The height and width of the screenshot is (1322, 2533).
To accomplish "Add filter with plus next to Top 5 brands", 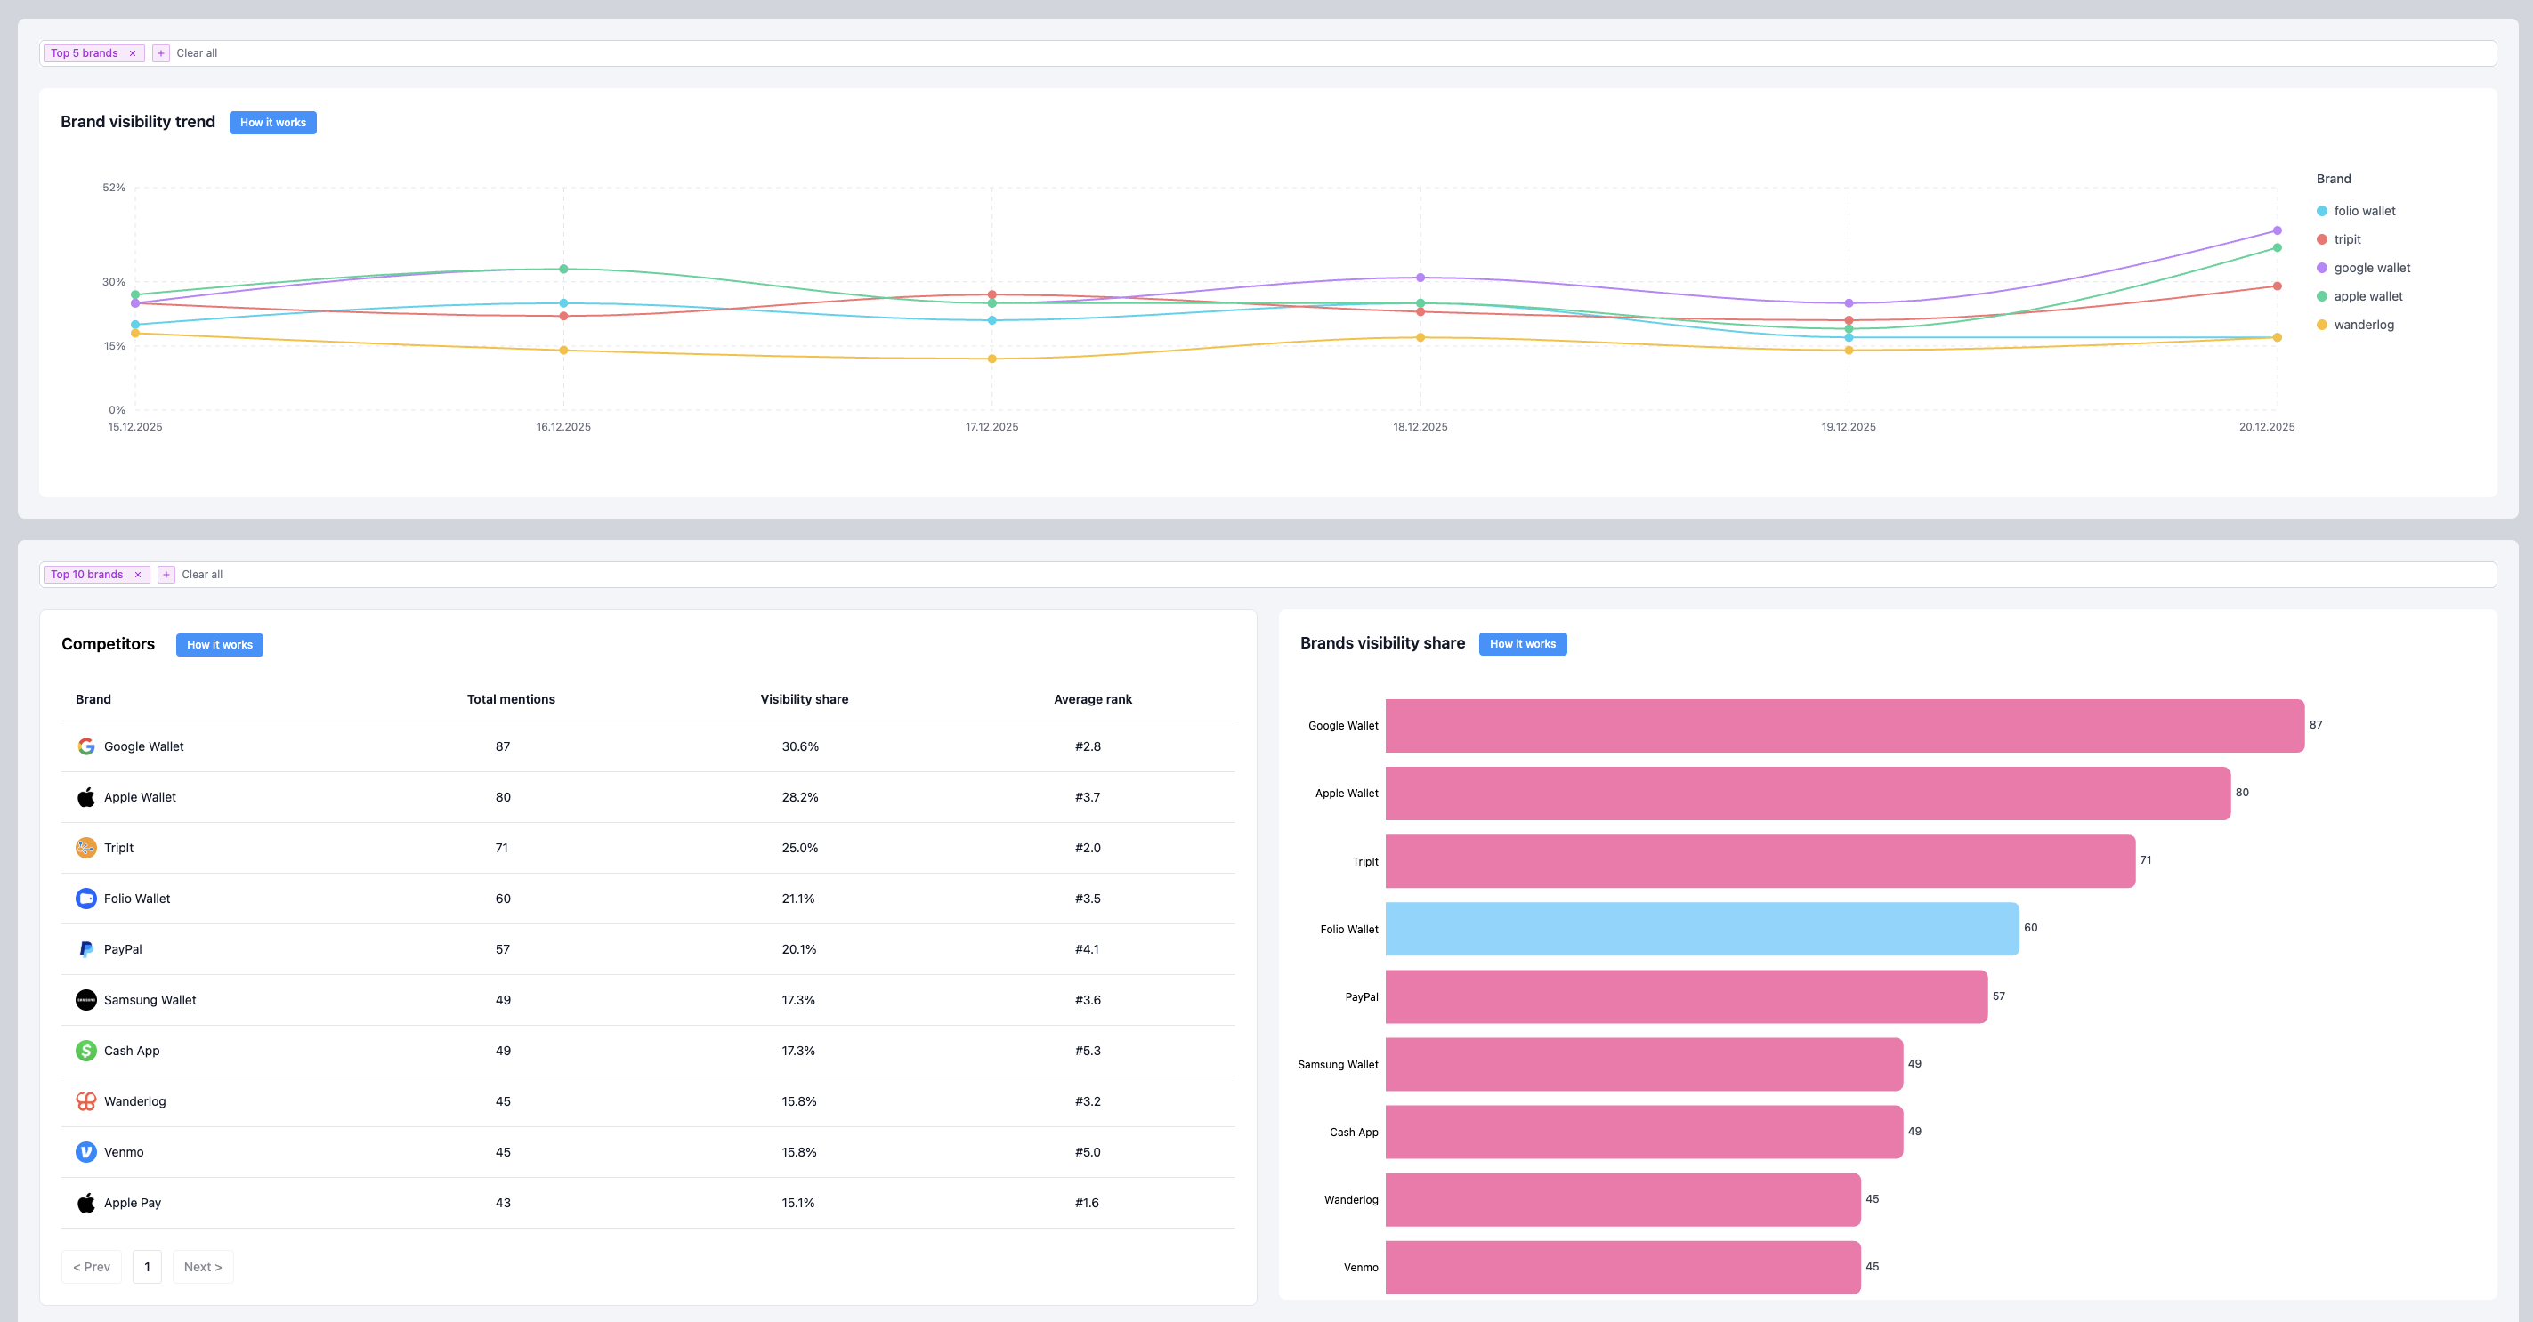I will tap(161, 53).
